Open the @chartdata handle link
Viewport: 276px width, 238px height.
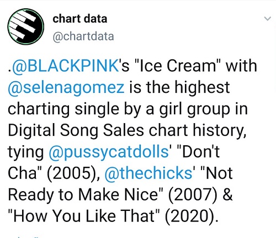[x=83, y=36]
